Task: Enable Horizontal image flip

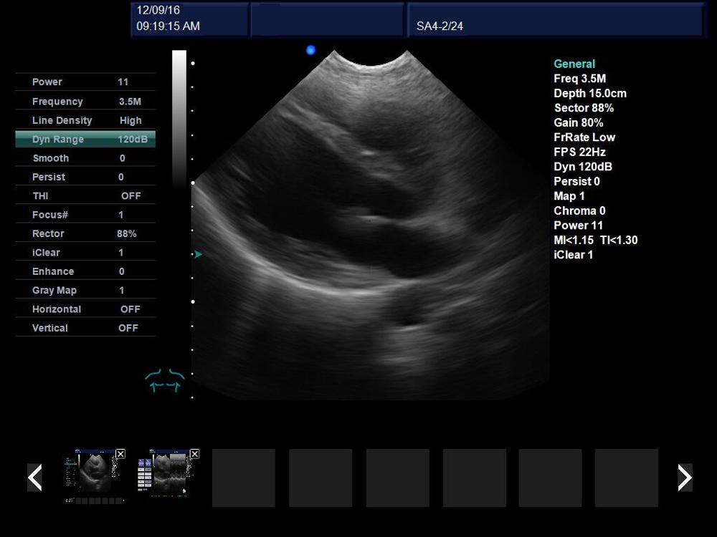Action: 85,309
